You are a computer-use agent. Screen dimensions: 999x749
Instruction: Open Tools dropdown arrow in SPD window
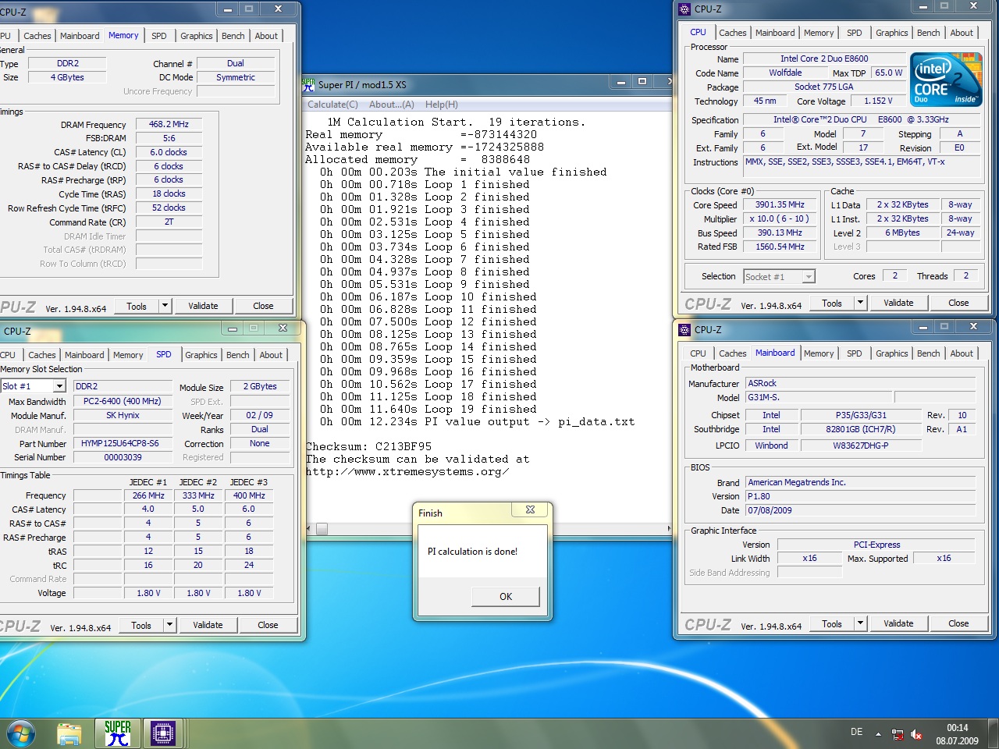[x=170, y=625]
